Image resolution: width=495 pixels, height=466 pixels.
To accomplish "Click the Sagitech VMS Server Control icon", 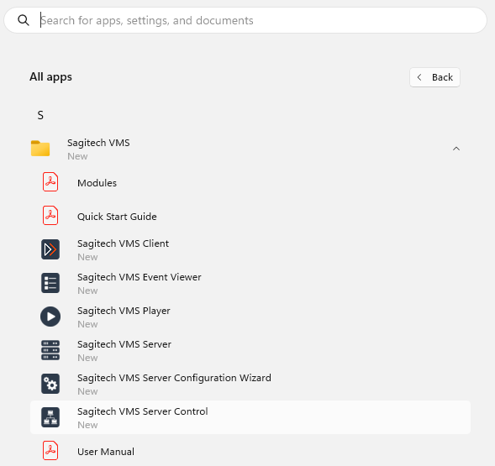I will point(50,417).
